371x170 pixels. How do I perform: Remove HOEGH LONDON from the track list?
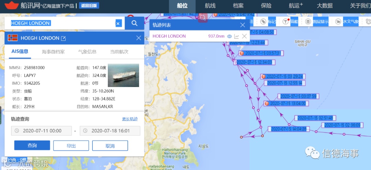pos(245,36)
